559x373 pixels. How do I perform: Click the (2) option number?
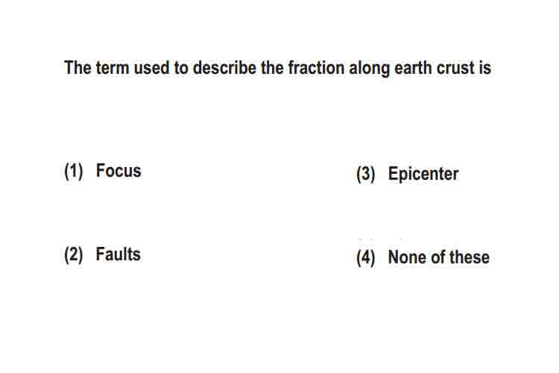(x=74, y=255)
